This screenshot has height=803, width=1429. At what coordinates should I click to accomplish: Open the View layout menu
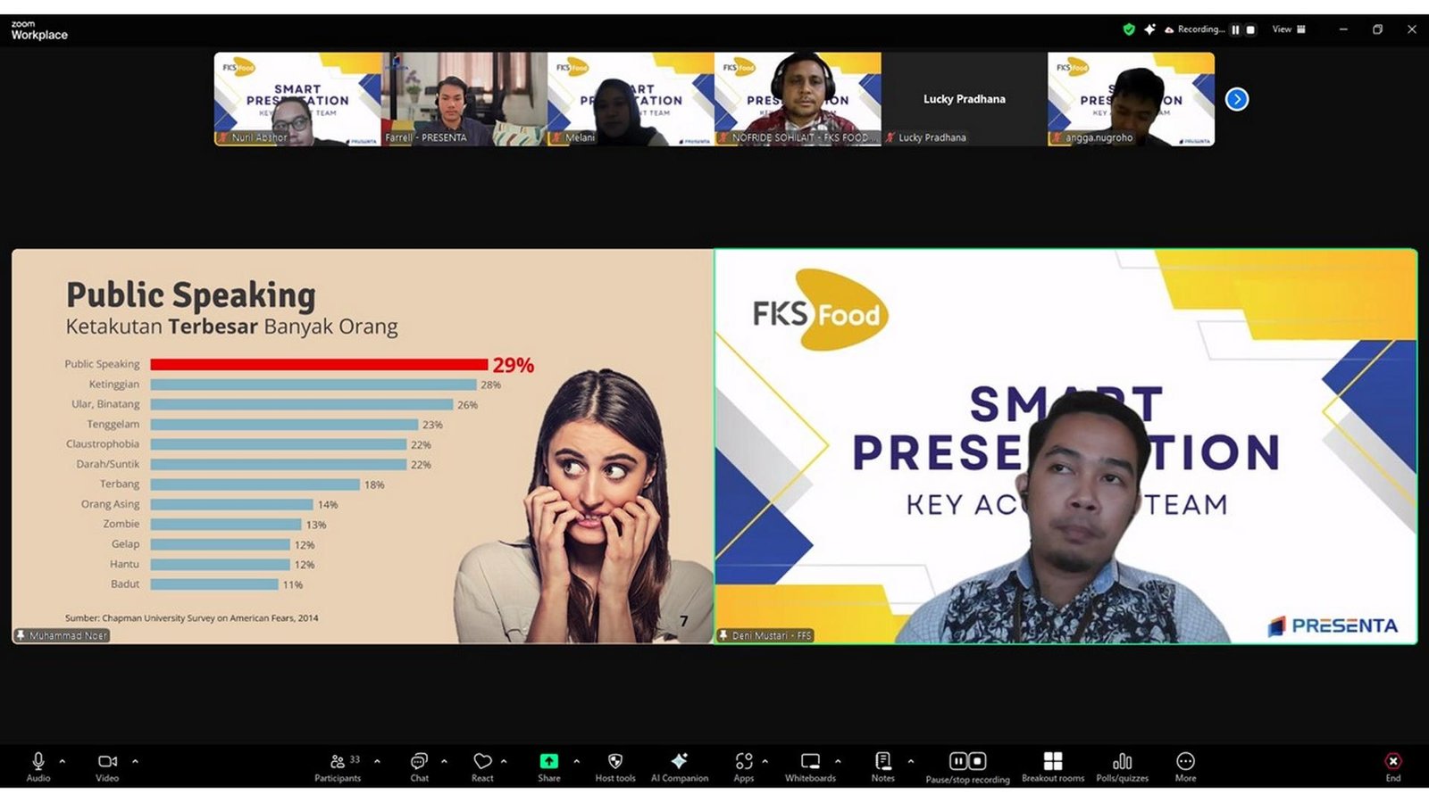(x=1289, y=29)
